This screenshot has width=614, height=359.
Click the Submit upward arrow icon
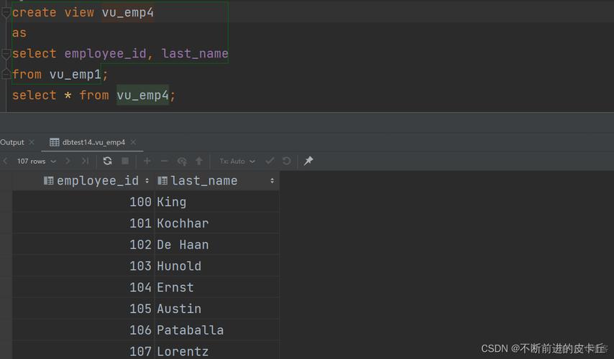click(x=199, y=161)
